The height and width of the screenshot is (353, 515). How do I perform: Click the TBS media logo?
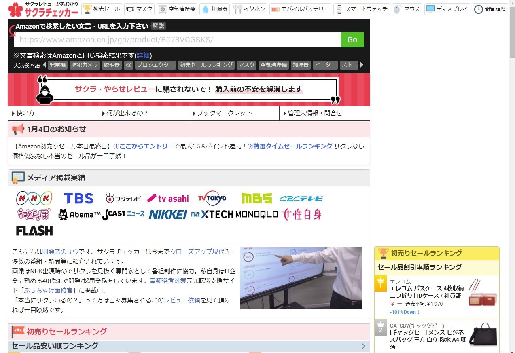(x=78, y=198)
